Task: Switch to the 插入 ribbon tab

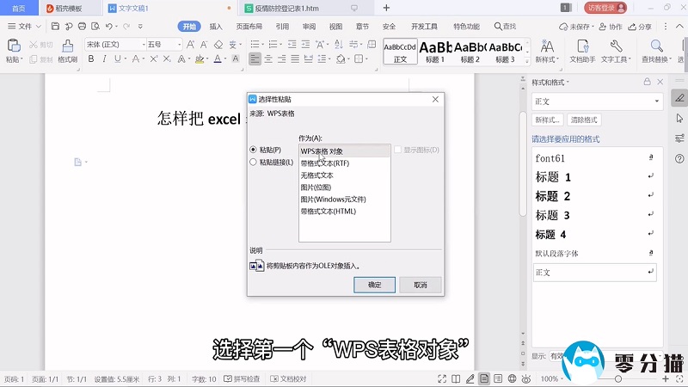Action: [x=216, y=27]
